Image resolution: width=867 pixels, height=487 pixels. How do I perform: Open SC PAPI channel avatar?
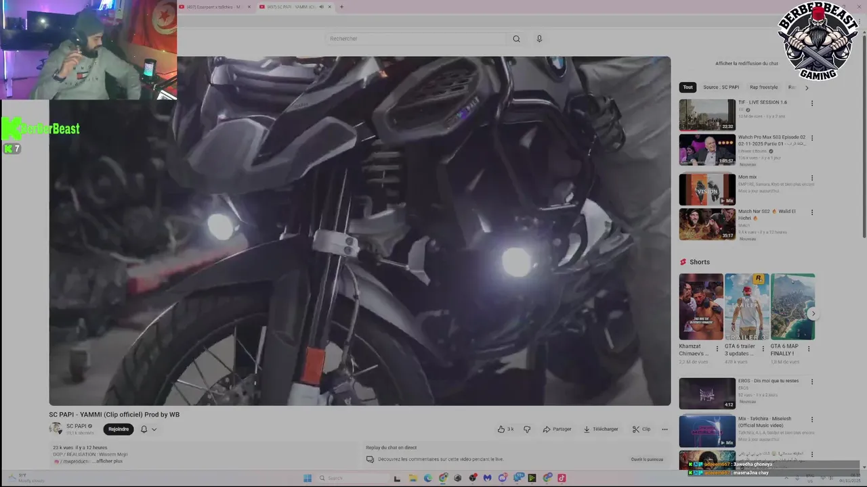56,429
